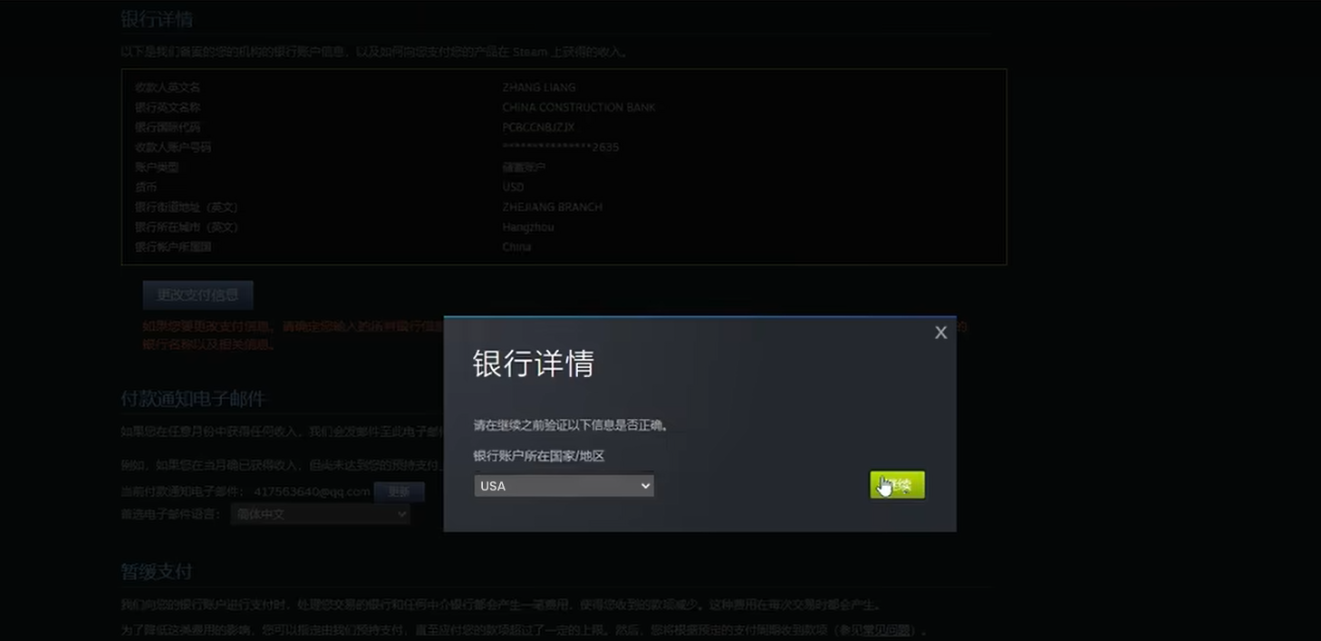Click the 付款通知电子邮件 section heading
Viewport: 1321px width, 641px height.
[193, 399]
